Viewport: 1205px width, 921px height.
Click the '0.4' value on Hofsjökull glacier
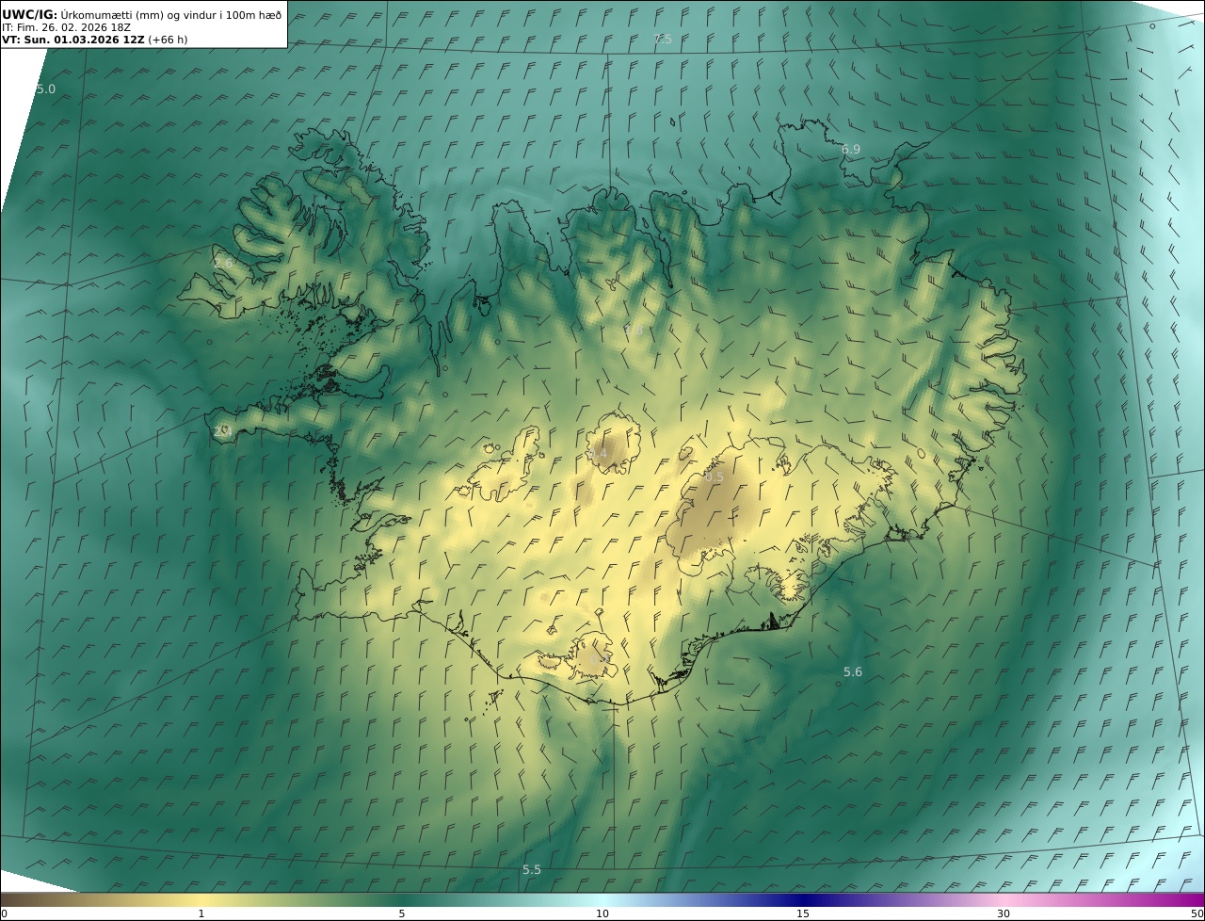(598, 453)
